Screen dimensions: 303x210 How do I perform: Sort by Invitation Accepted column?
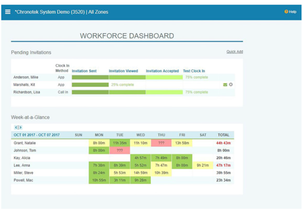pos(162,71)
